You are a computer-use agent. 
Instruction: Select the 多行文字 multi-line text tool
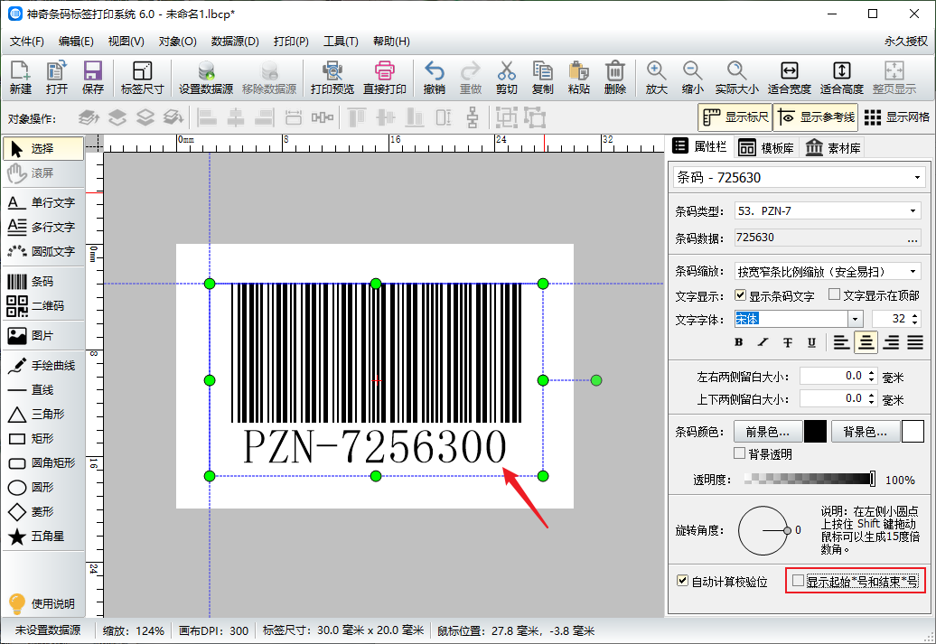point(42,228)
